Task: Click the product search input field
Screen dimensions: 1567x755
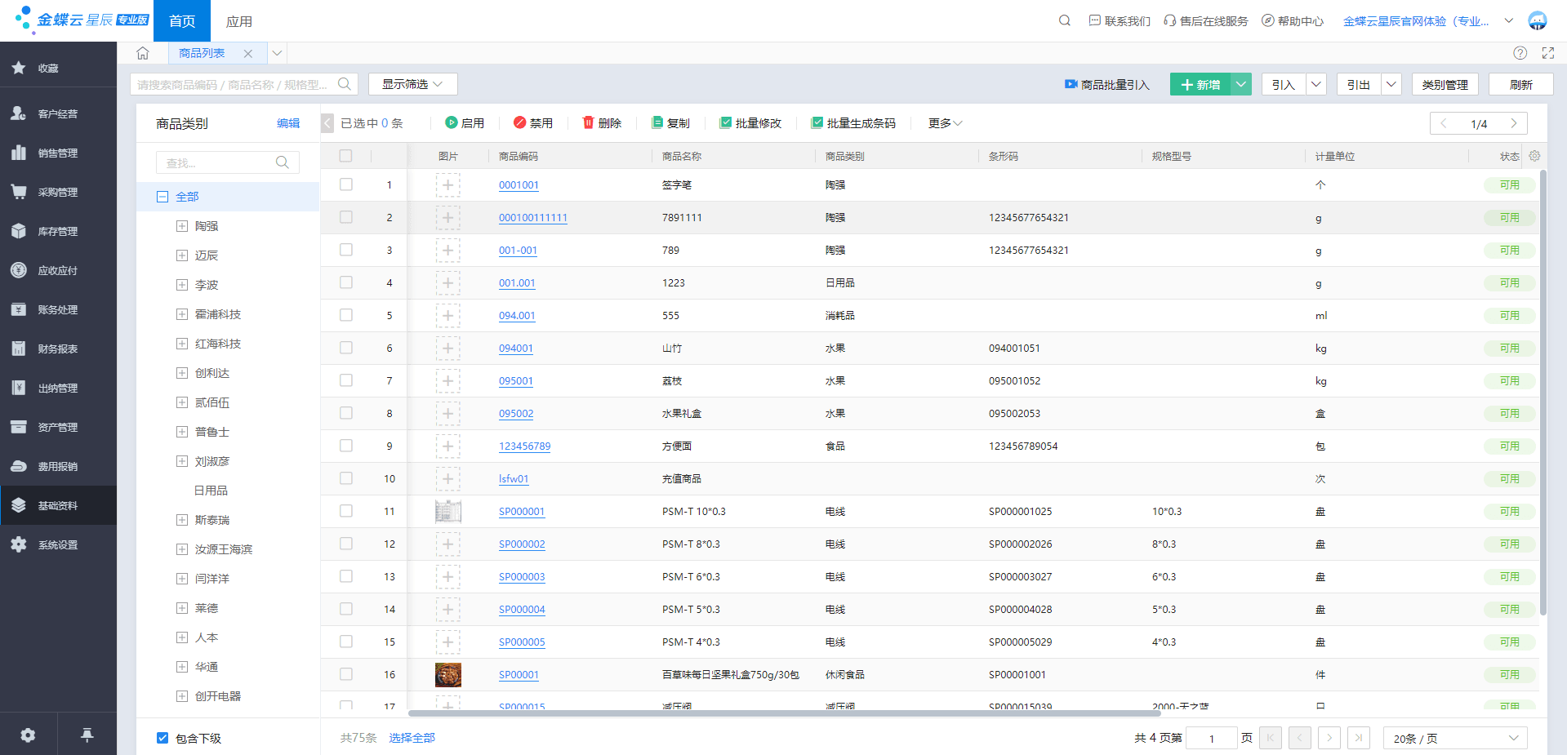Action: [x=243, y=84]
